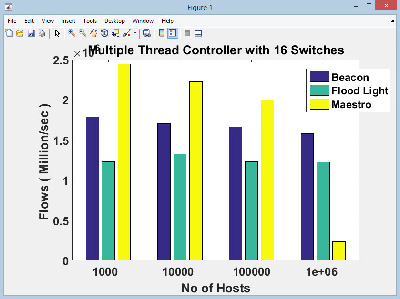Click the Link Plot toolbar icon
Viewport: 400px width, 299px height.
147,33
